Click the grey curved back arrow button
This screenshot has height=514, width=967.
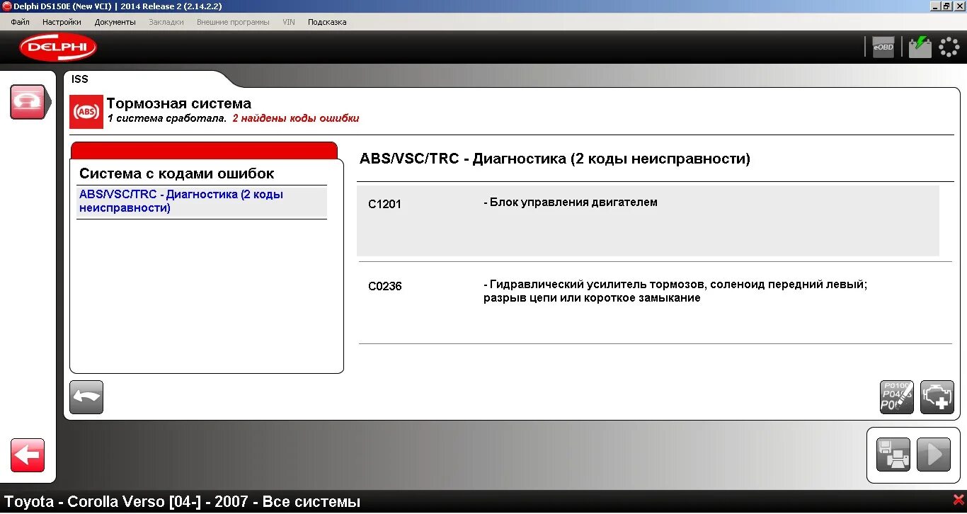click(x=86, y=397)
